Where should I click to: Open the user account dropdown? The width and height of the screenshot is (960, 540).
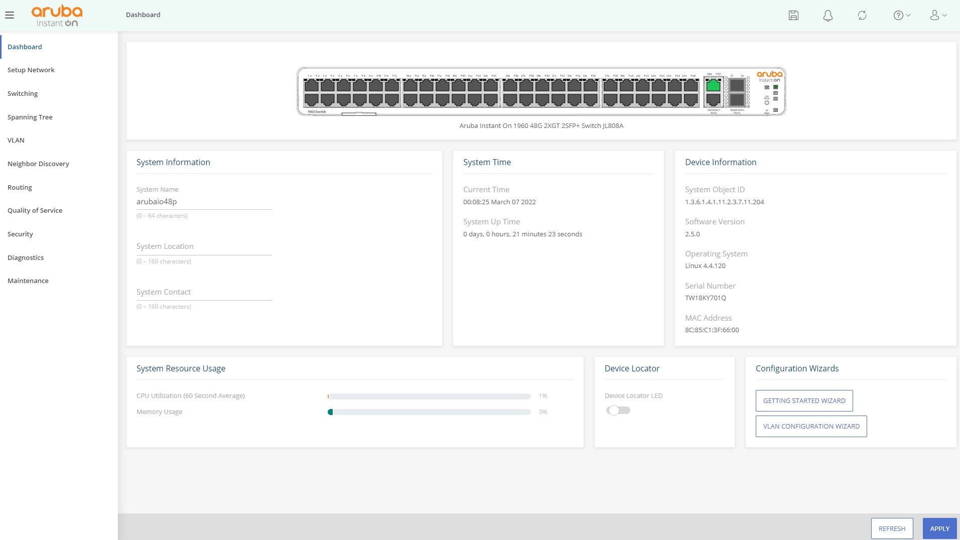938,16
